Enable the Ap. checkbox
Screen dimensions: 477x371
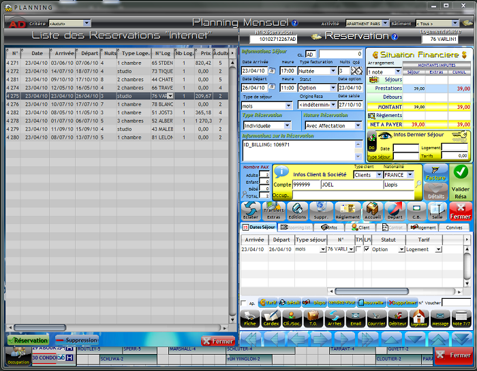[x=244, y=303]
